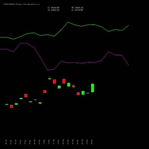Select the 22 Apr date label
149x149 pixels.
click(15, 142)
